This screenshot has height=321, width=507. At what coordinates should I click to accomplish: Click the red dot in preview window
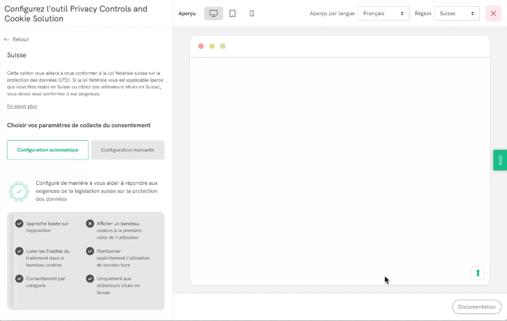[x=201, y=46]
